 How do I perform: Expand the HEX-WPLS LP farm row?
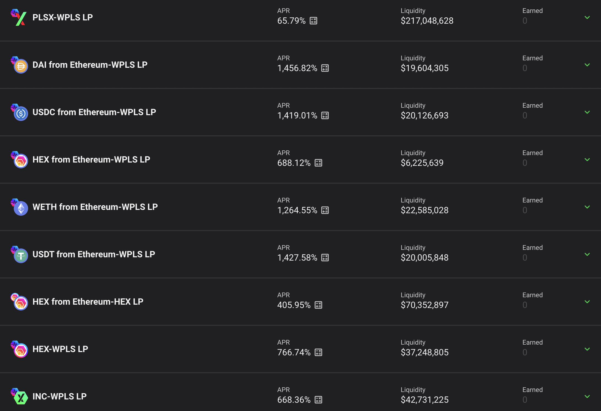[587, 349]
